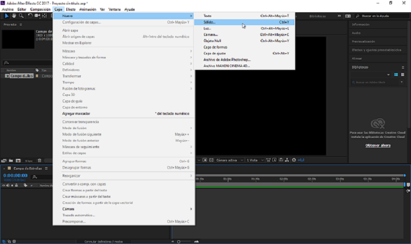Switch libraries to grid view
The height and width of the screenshot is (244, 411).
click(x=396, y=75)
